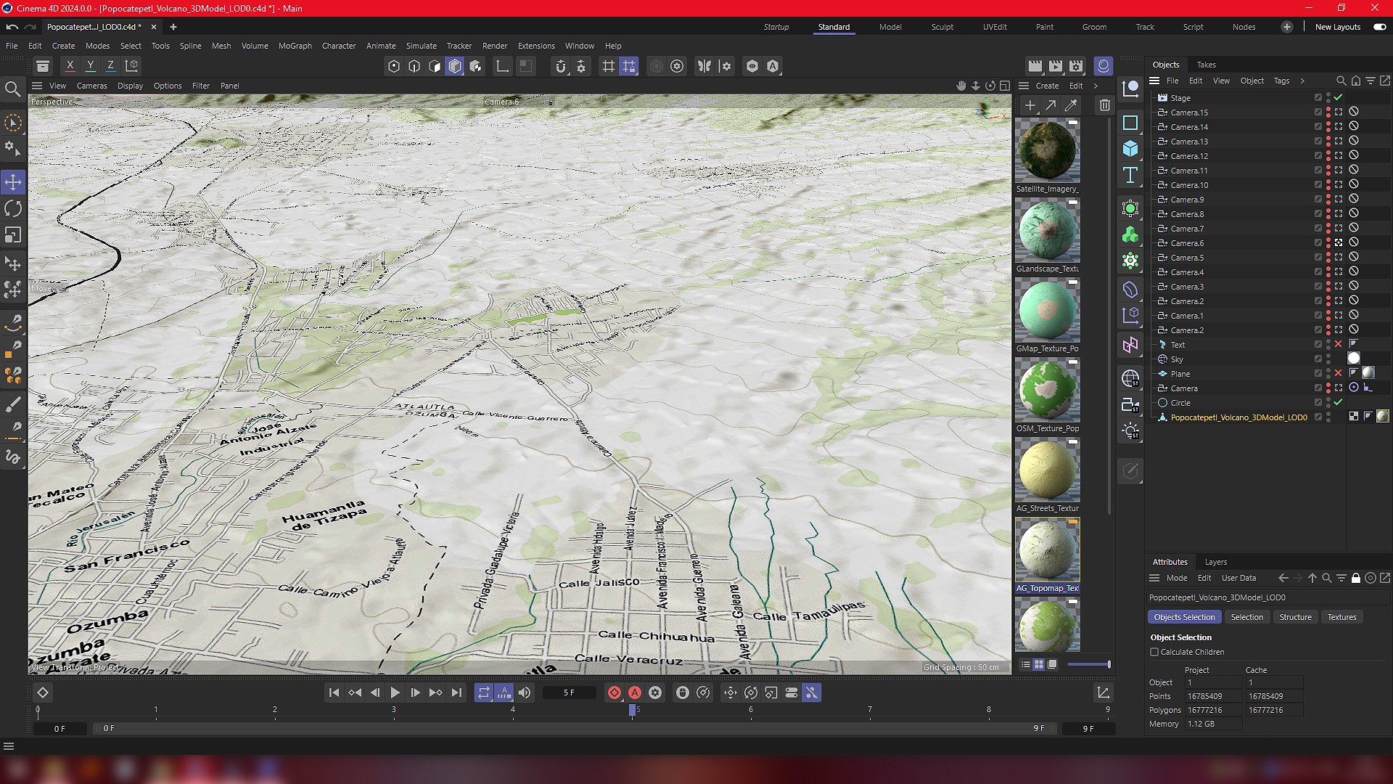Image resolution: width=1393 pixels, height=784 pixels.
Task: Open the viewport Display menu
Action: (130, 86)
